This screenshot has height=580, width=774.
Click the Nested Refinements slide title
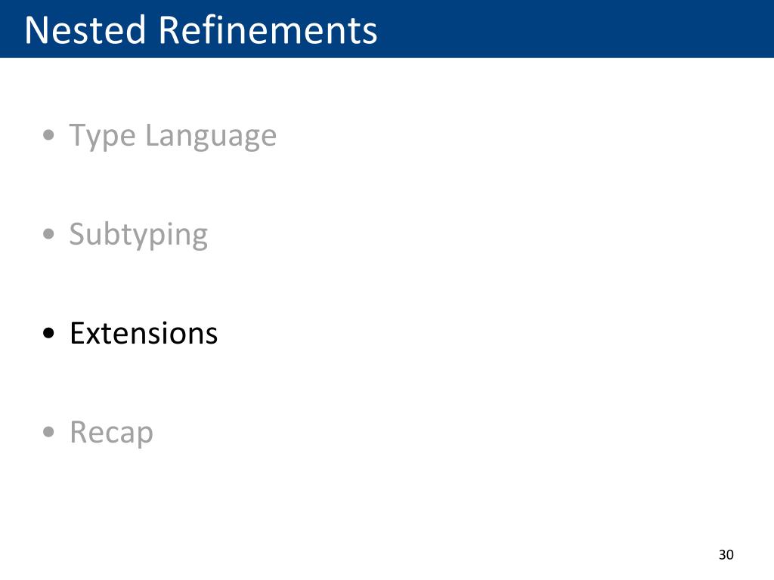point(201,30)
